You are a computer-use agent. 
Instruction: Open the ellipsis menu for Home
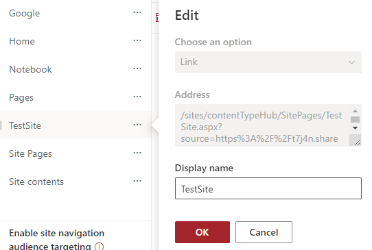click(x=137, y=40)
